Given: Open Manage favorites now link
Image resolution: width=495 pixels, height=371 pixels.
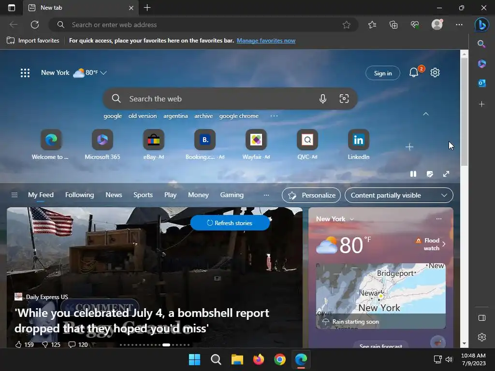Looking at the screenshot, I should pyautogui.click(x=266, y=41).
